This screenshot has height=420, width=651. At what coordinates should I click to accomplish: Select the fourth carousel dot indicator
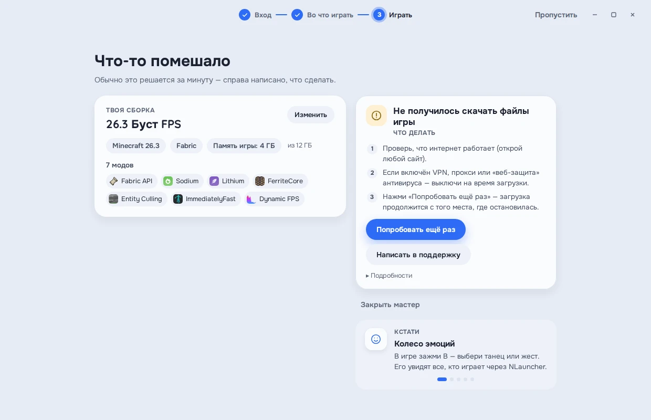465,379
